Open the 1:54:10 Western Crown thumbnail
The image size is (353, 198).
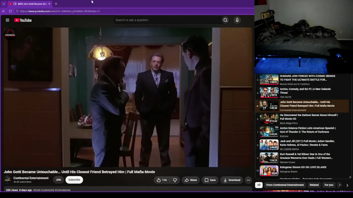[x=269, y=158]
